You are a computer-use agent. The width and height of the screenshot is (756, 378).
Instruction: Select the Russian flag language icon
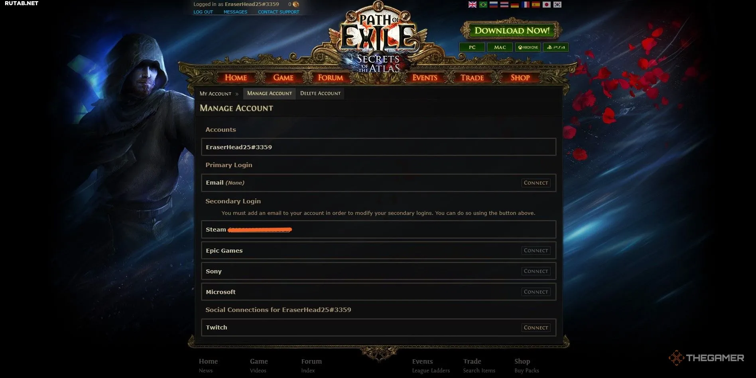(x=494, y=5)
